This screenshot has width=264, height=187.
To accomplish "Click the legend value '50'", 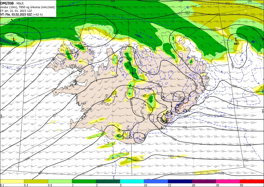I will [x=242, y=185].
